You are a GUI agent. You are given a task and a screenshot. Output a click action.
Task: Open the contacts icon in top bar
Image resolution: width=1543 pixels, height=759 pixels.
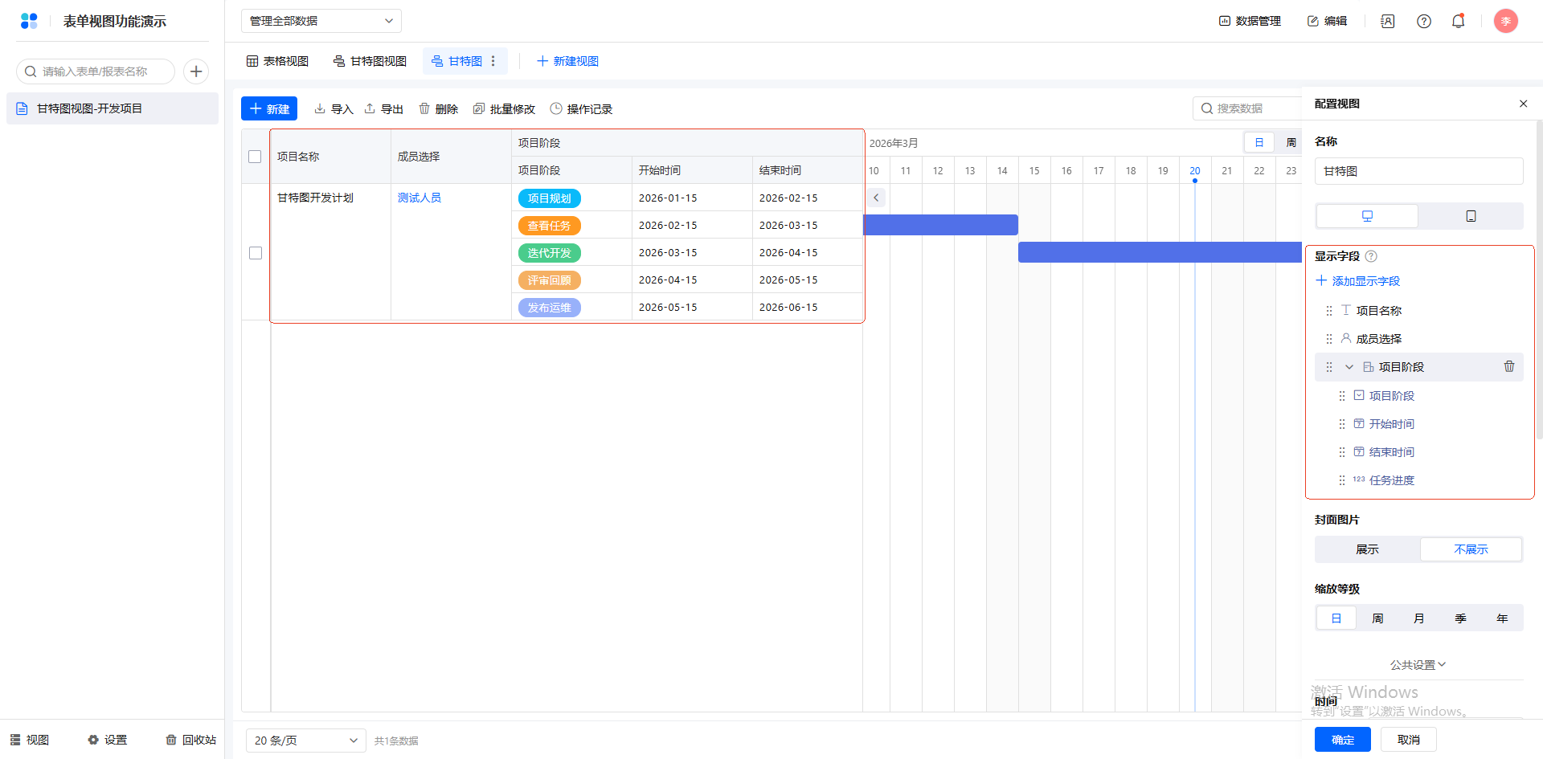(1387, 22)
